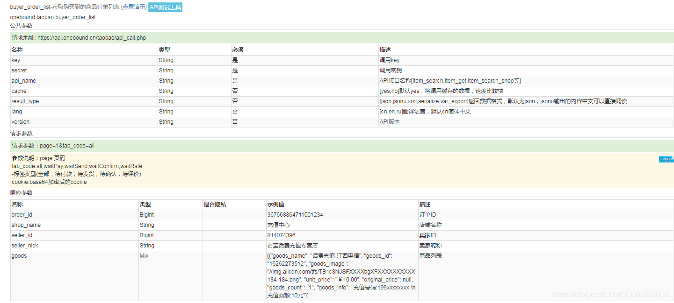Click the 调用密钥 description cell
Screen dimensions: 674x303
click(x=526, y=70)
